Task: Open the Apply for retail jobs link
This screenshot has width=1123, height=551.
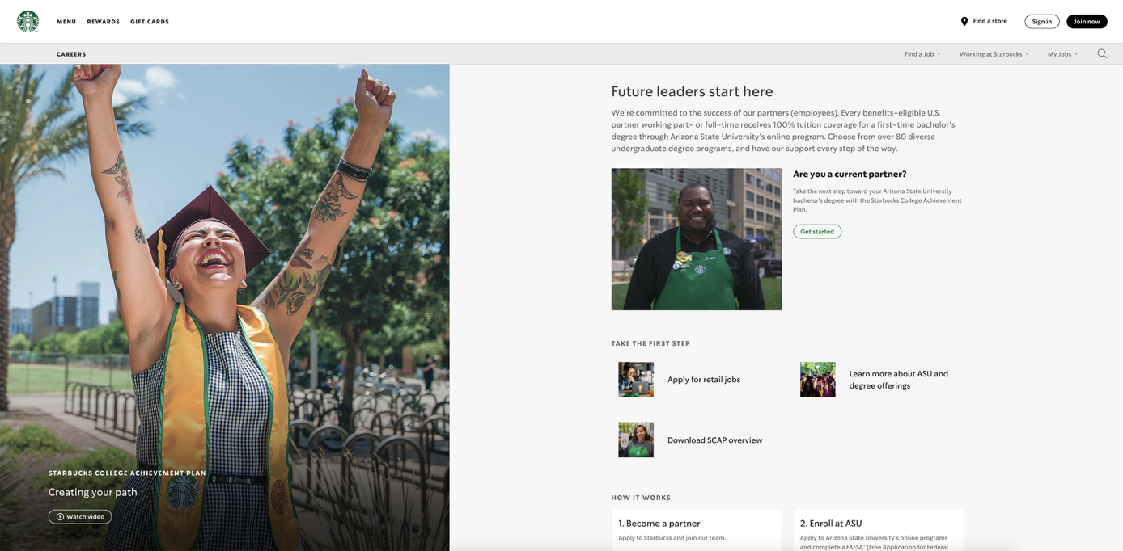Action: [x=703, y=380]
